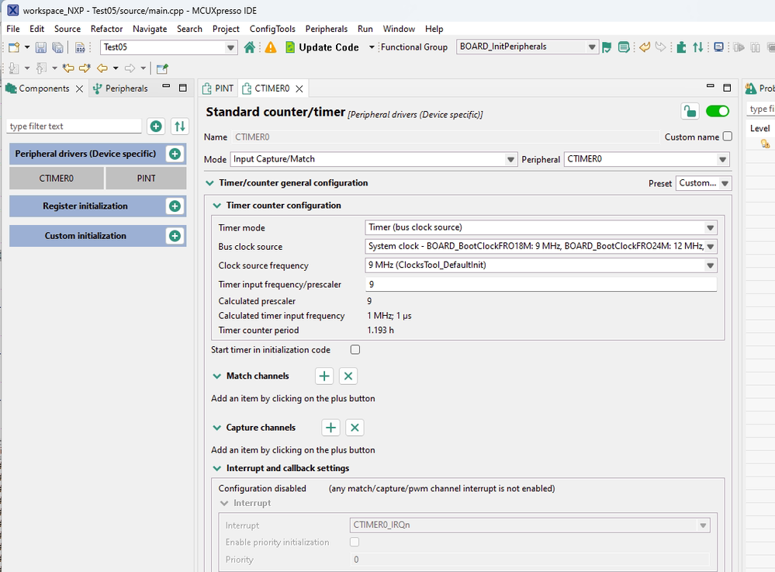Click the pin editor icon
This screenshot has height=572, width=775.
pyautogui.click(x=162, y=68)
